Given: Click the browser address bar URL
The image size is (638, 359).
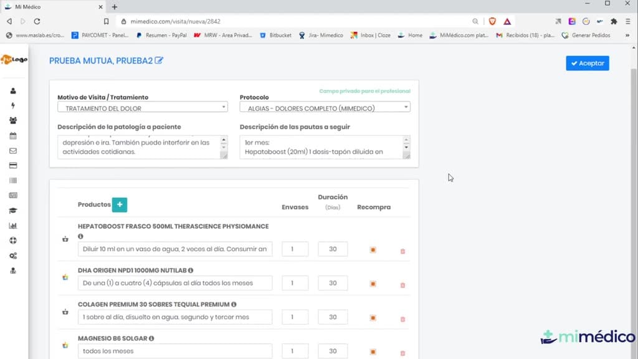Looking at the screenshot, I should tap(175, 22).
